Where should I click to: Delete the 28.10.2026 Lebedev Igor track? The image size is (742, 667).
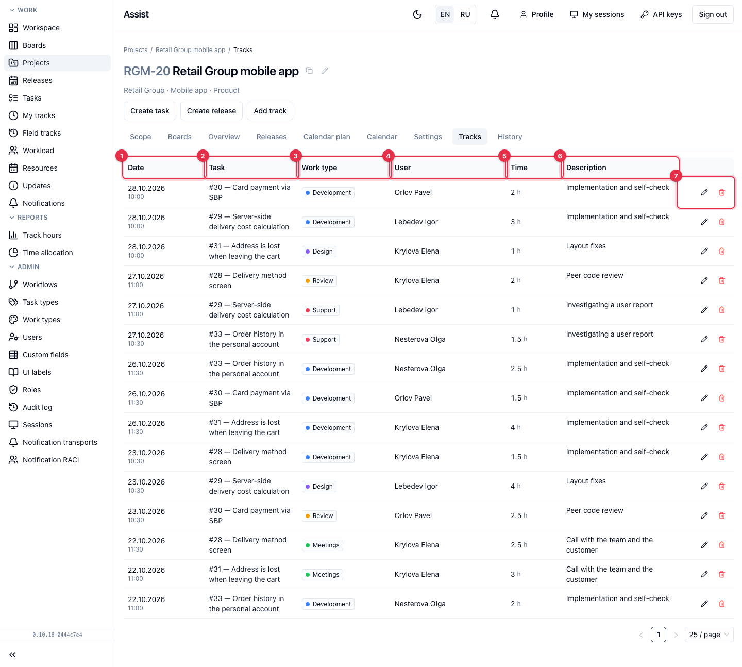pos(722,222)
